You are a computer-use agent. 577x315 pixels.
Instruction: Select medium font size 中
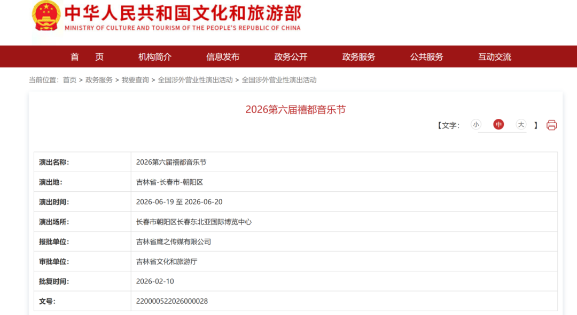(x=498, y=125)
